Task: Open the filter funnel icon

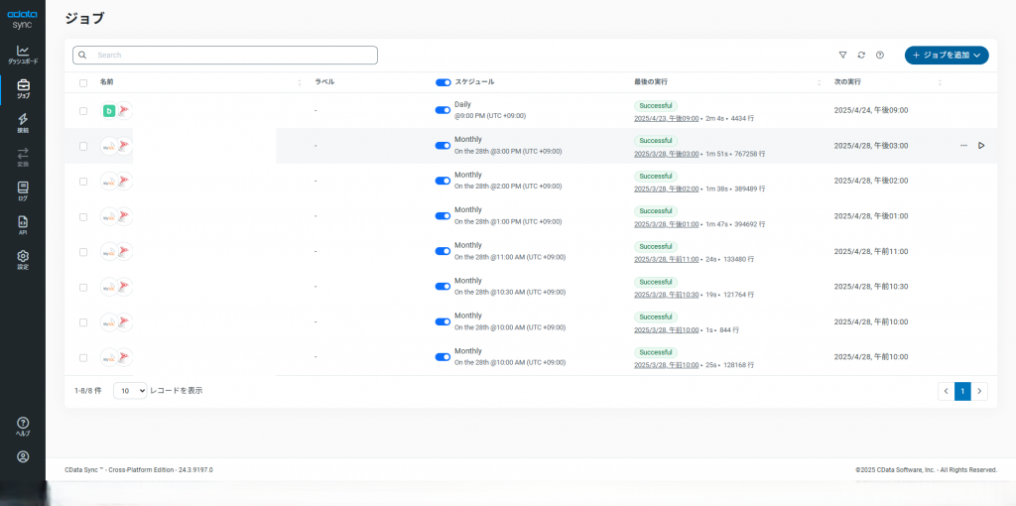Action: click(843, 56)
